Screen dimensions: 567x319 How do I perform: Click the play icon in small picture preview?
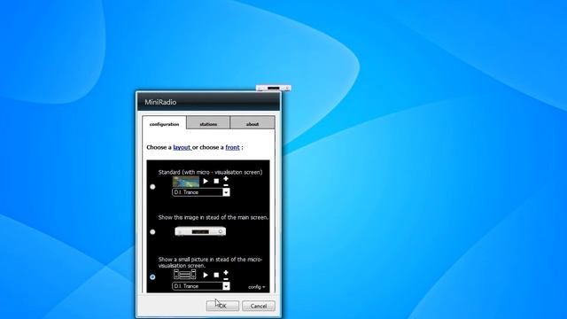click(x=206, y=275)
